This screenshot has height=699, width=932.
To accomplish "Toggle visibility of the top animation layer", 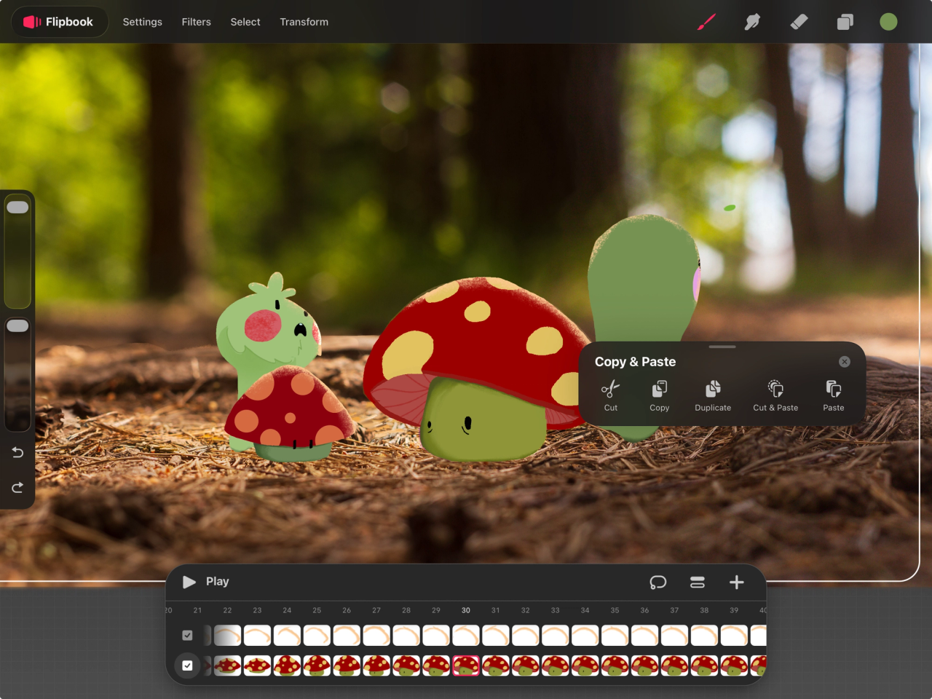I will [x=187, y=635].
